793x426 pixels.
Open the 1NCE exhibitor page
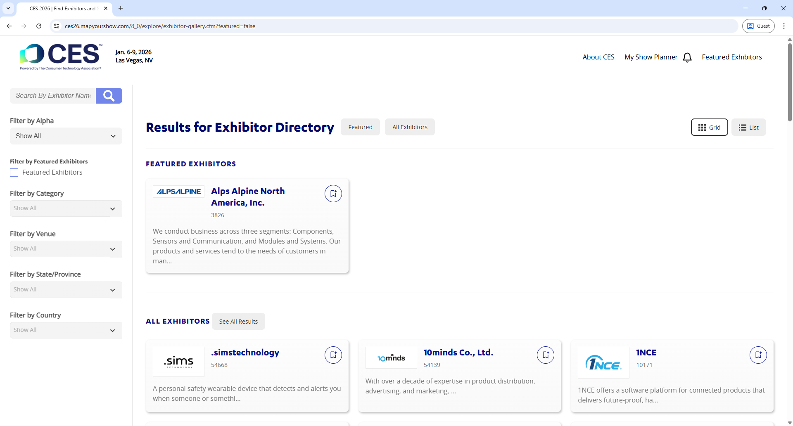[x=646, y=353]
